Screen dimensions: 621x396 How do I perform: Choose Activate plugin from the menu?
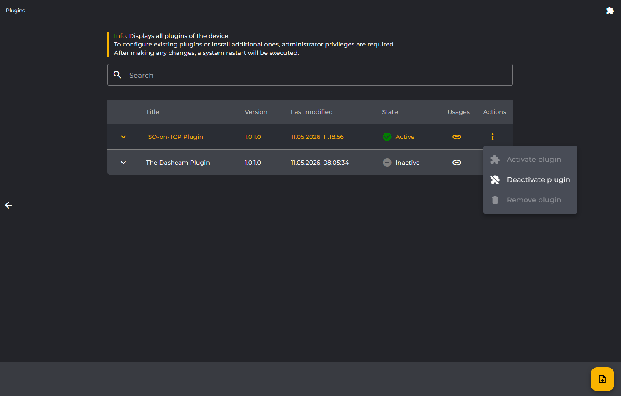pyautogui.click(x=530, y=160)
